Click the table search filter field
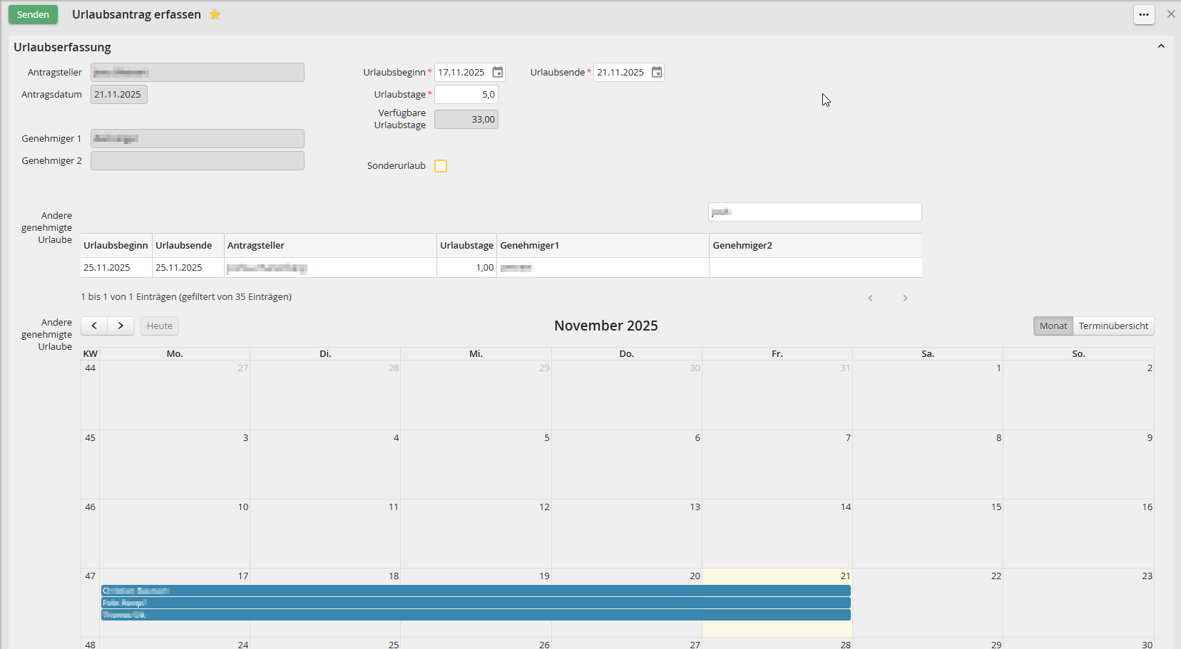 814,212
